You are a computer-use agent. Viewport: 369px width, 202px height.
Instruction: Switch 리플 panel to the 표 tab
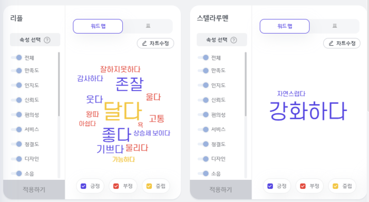pos(148,26)
